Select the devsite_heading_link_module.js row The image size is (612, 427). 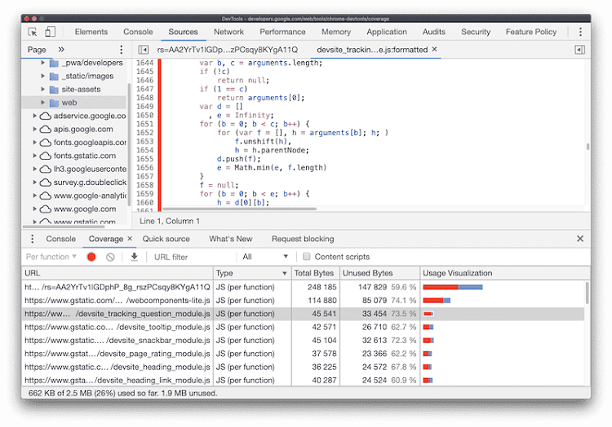click(303, 381)
